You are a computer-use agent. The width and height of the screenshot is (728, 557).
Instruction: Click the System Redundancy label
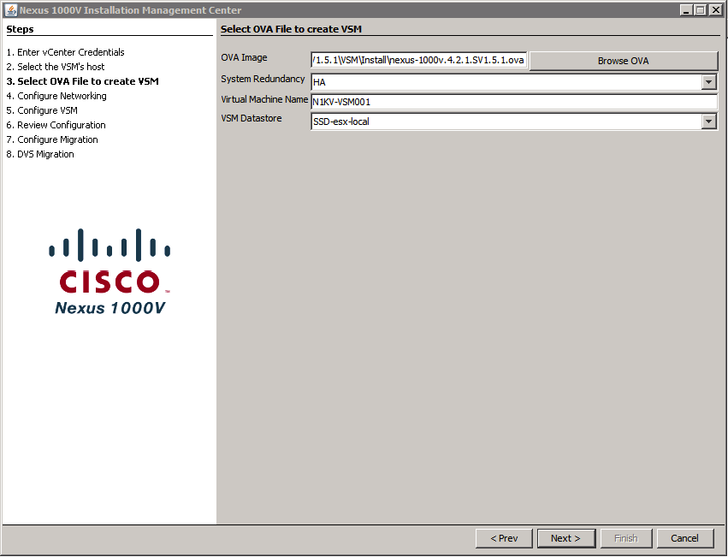click(263, 79)
